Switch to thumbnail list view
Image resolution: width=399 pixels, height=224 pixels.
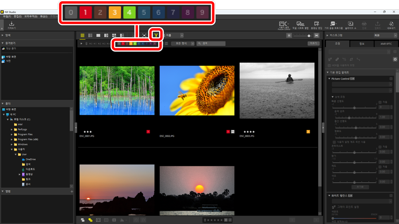pos(90,35)
